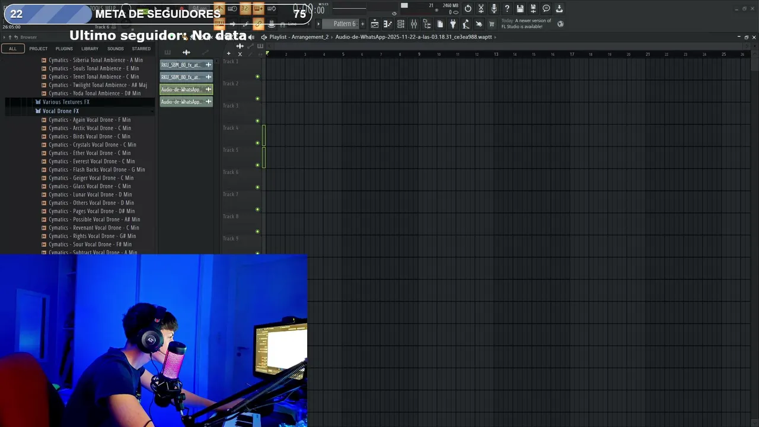The height and width of the screenshot is (427, 759).
Task: Show automation clips filter in picker panel
Action: 205,52
